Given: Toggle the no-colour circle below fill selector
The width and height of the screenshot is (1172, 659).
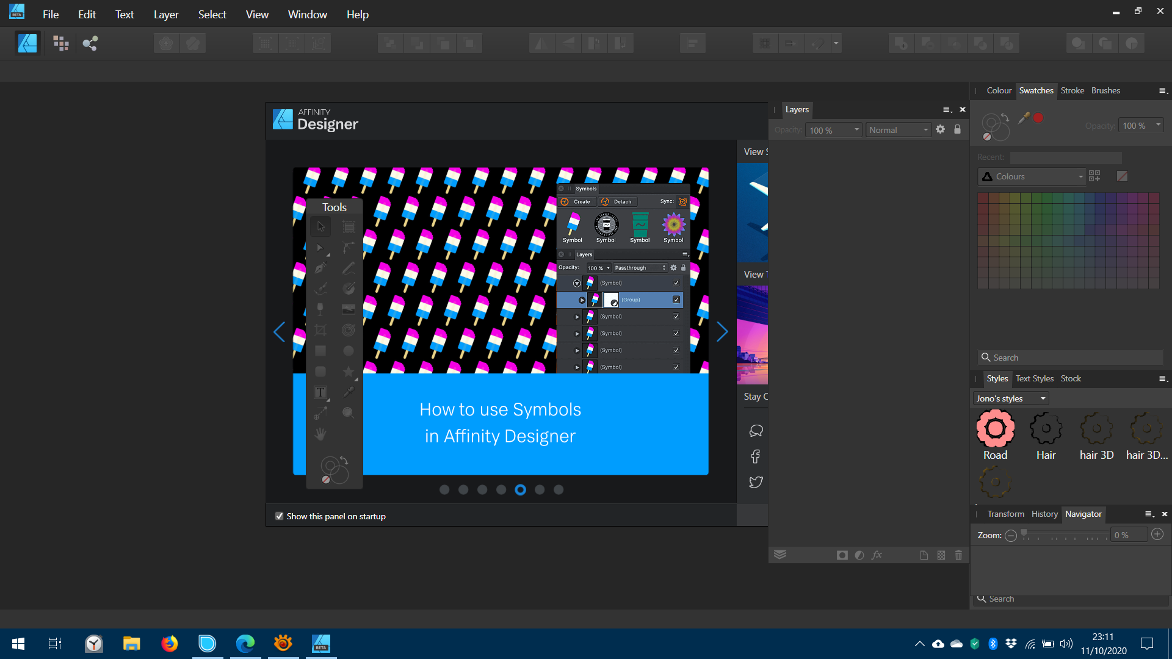Looking at the screenshot, I should pos(987,137).
